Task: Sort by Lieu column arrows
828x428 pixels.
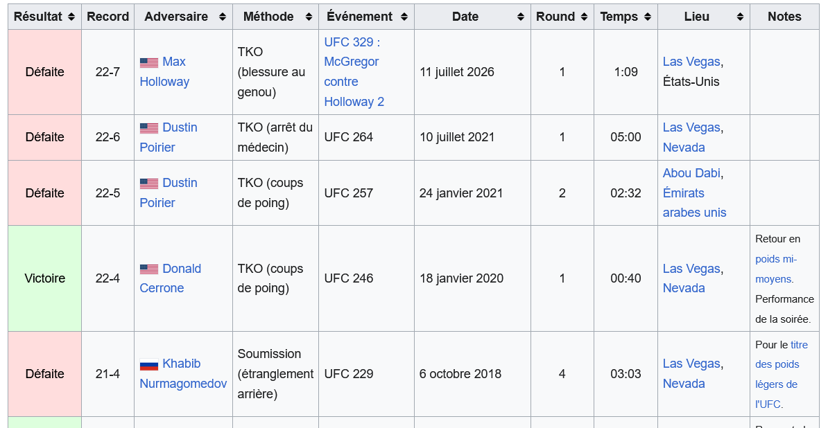Action: click(740, 17)
